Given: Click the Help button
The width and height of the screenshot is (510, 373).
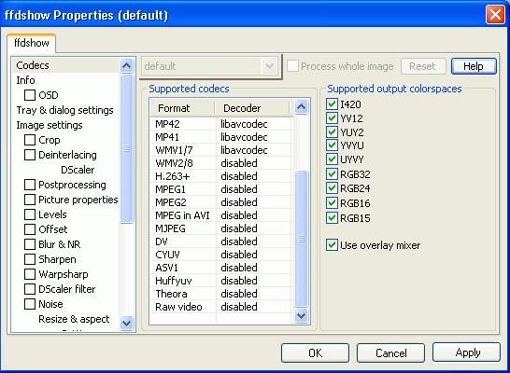Looking at the screenshot, I should point(474,66).
